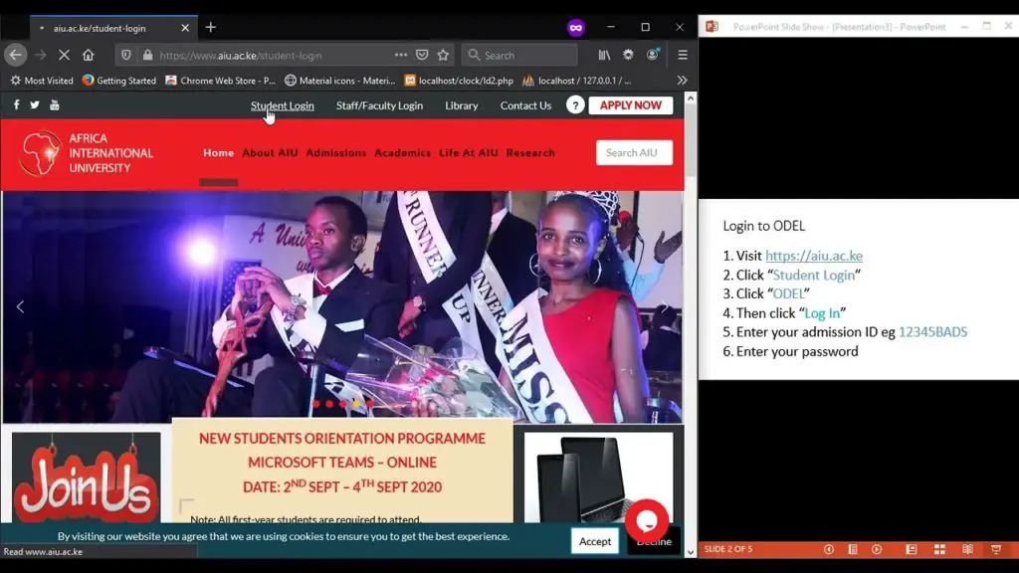Viewport: 1019px width, 573px height.
Task: Close the aiu.ac.ke/student-login tab
Action: (185, 28)
